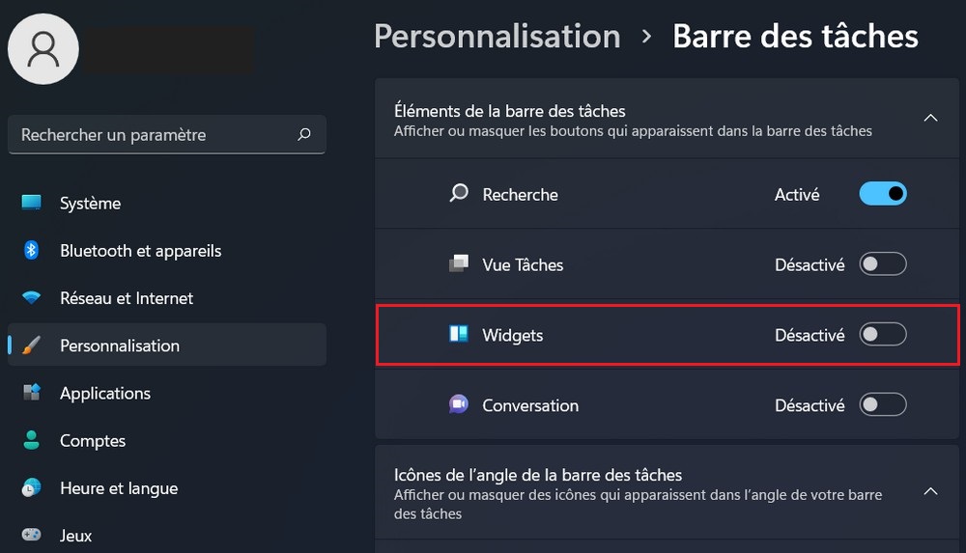
Task: Click the Bluetooth icon in the sidebar
Action: [x=32, y=251]
